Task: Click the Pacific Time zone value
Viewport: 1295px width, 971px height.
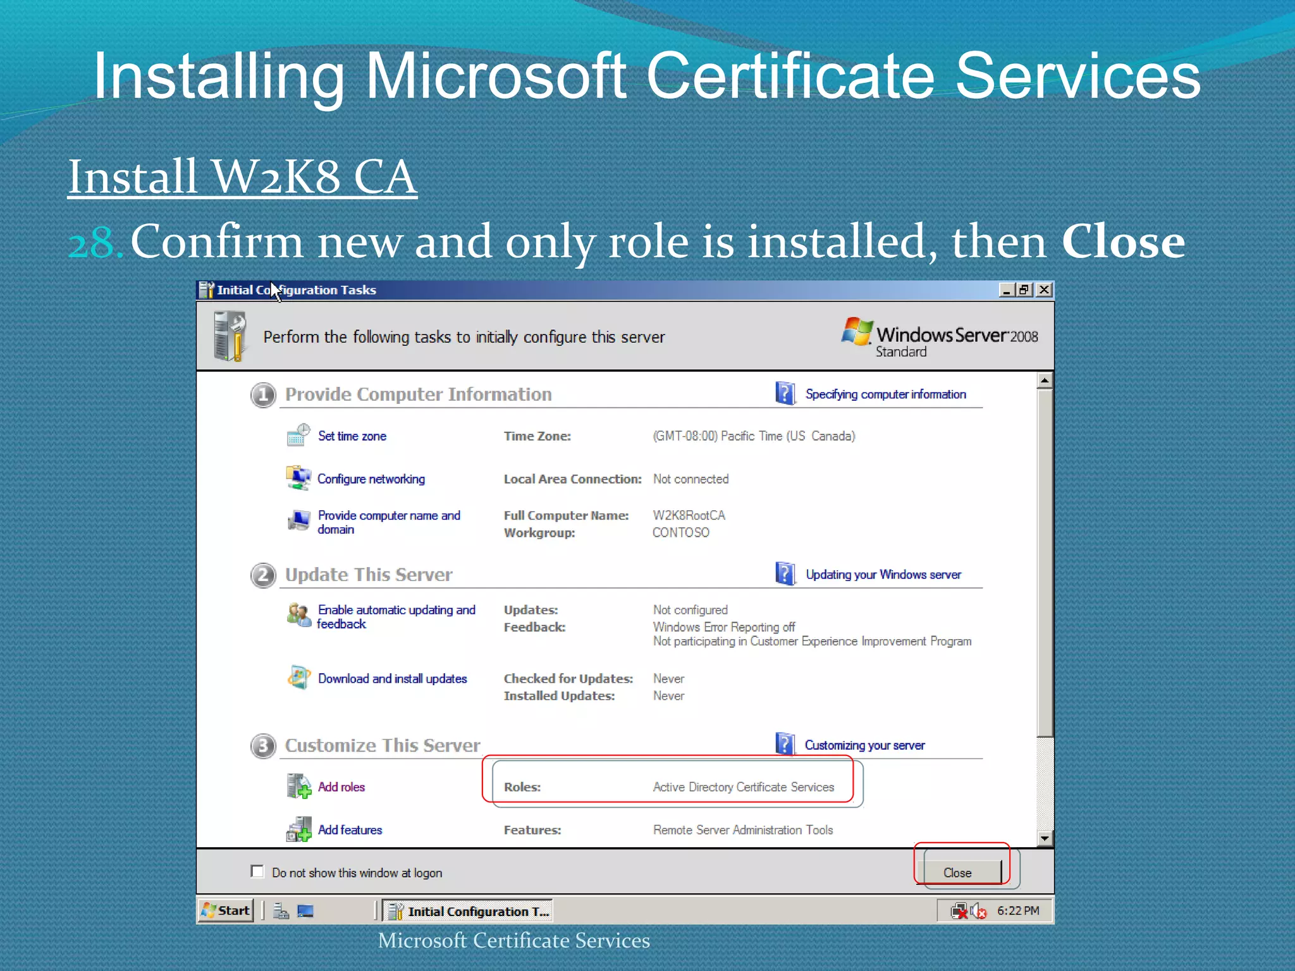Action: click(754, 436)
